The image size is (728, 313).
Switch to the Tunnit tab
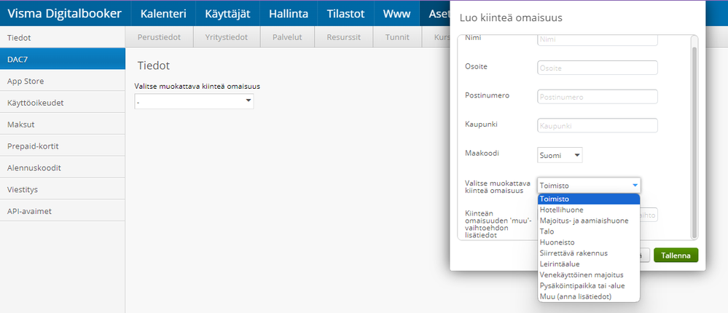click(397, 37)
